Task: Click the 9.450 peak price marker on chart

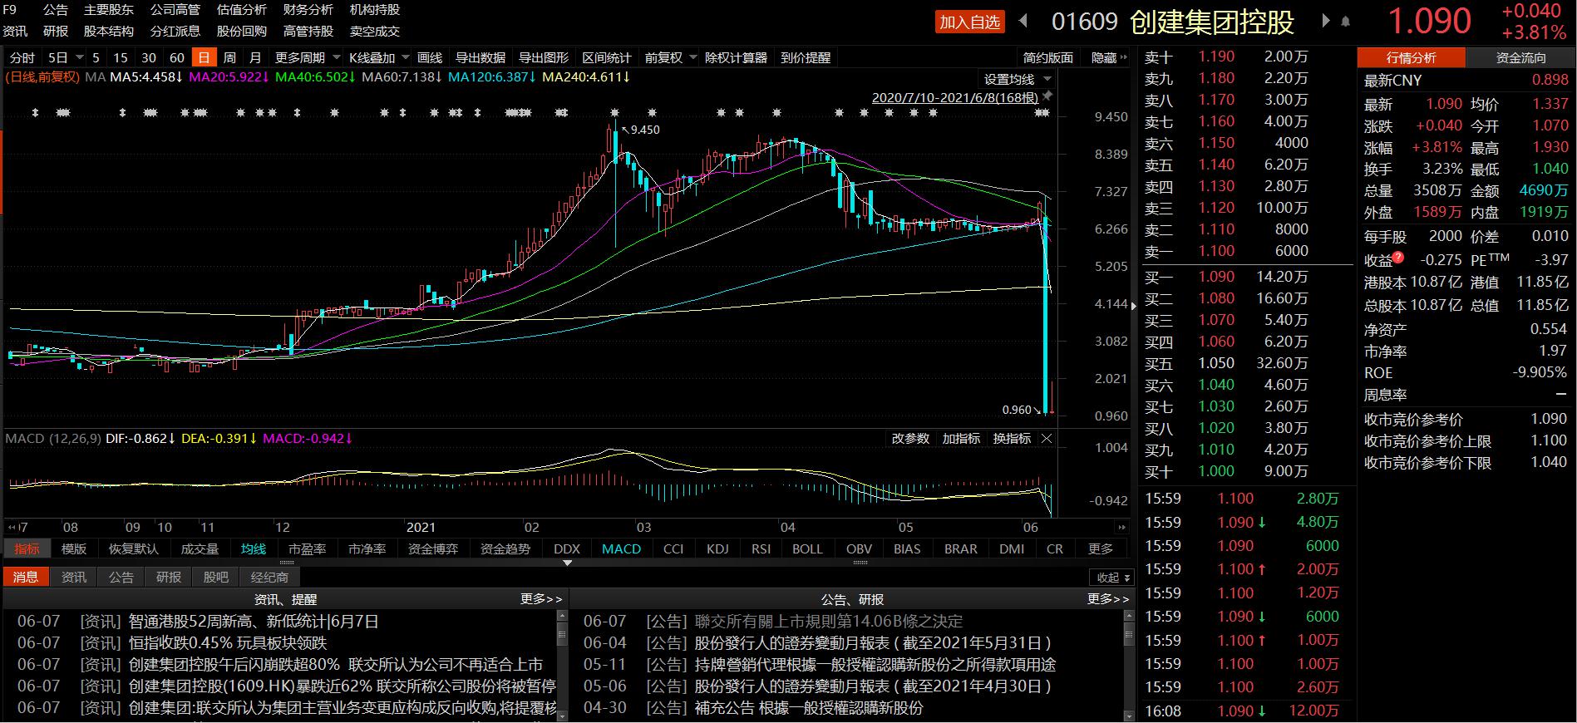Action: (x=645, y=130)
